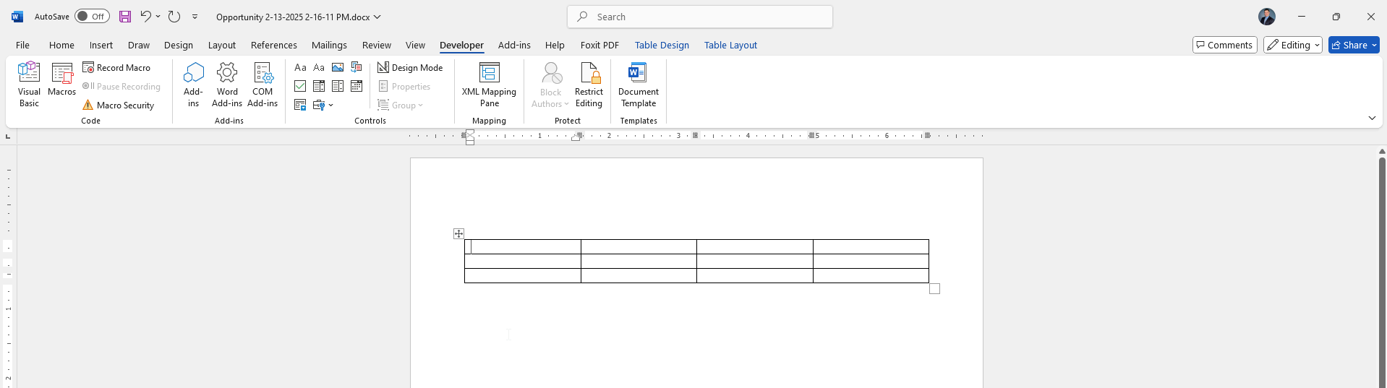Click in the Search box

[700, 17]
